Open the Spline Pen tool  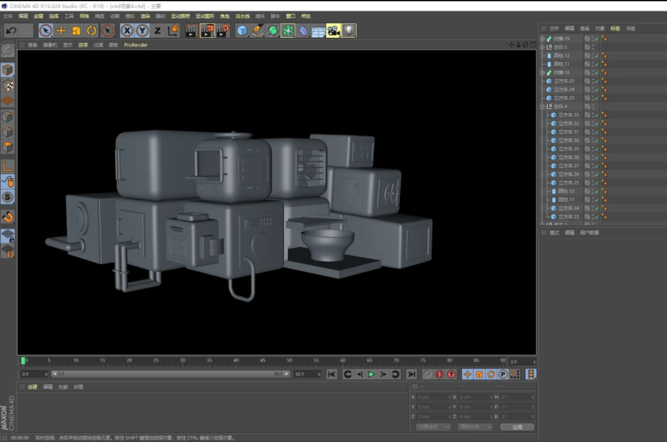[x=257, y=30]
